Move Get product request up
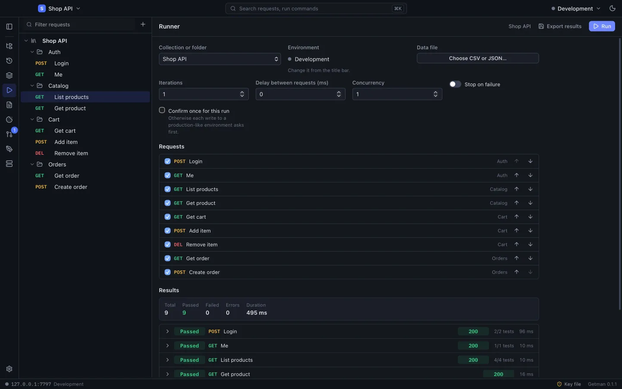The height and width of the screenshot is (389, 622). [516, 203]
